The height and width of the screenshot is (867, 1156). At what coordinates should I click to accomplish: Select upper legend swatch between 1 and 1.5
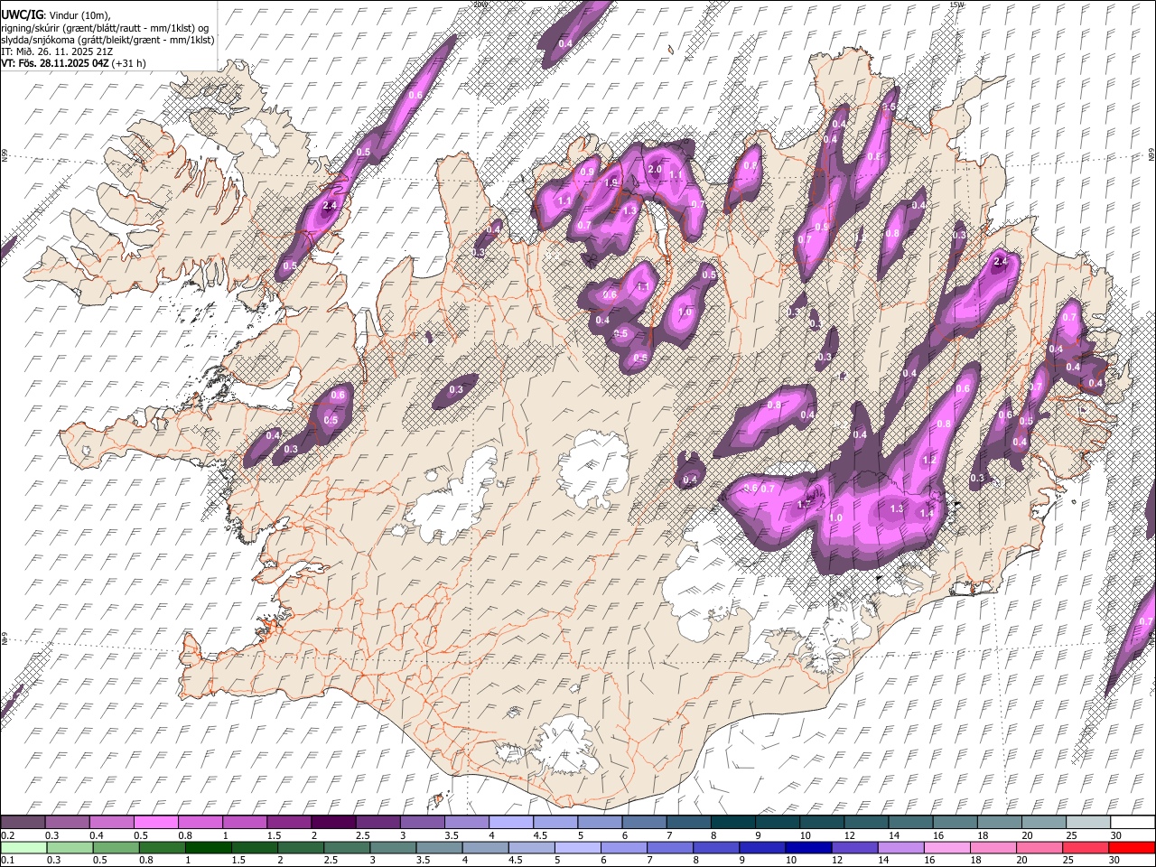coord(245,823)
